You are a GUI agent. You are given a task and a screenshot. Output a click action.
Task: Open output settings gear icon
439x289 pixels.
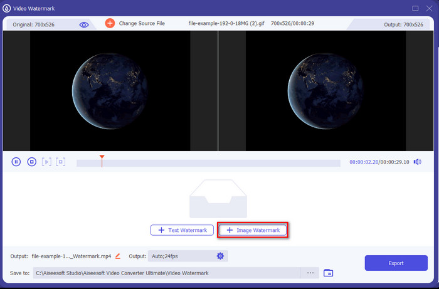coord(220,256)
